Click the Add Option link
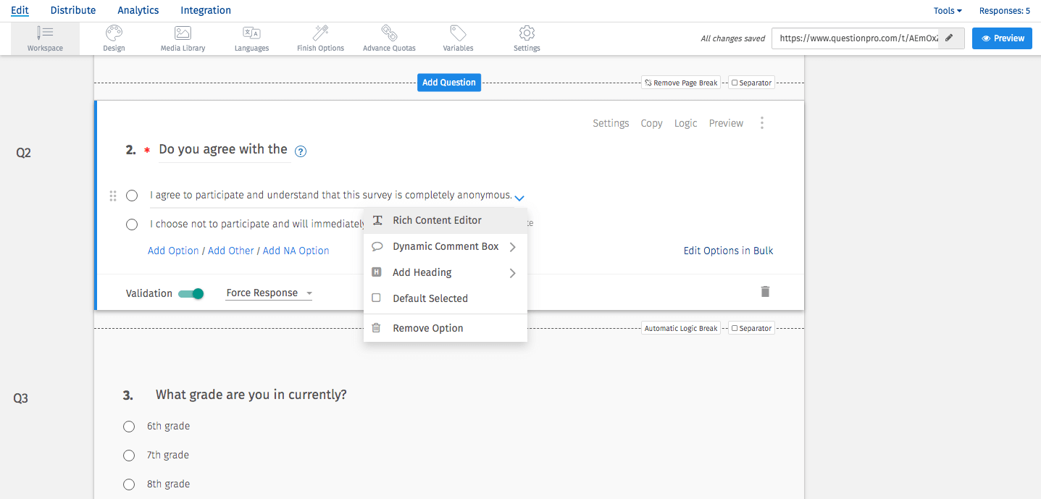This screenshot has height=499, width=1041. (x=173, y=251)
